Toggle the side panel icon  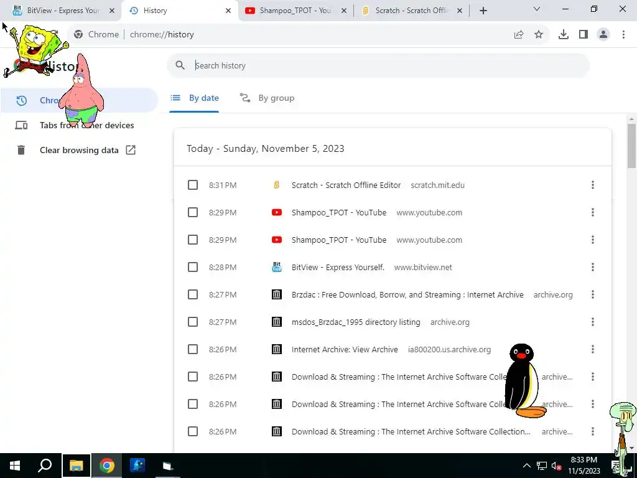[584, 35]
